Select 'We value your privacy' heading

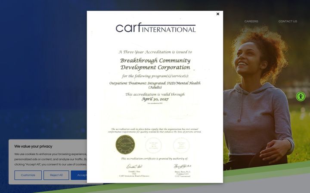pyautogui.click(x=33, y=146)
